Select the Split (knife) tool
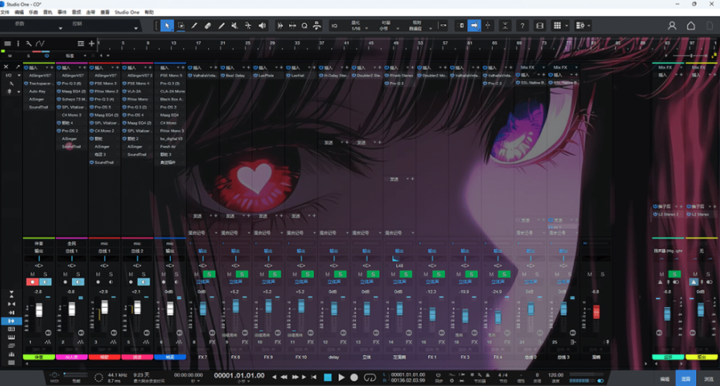Image resolution: width=720 pixels, height=386 pixels. [x=194, y=26]
